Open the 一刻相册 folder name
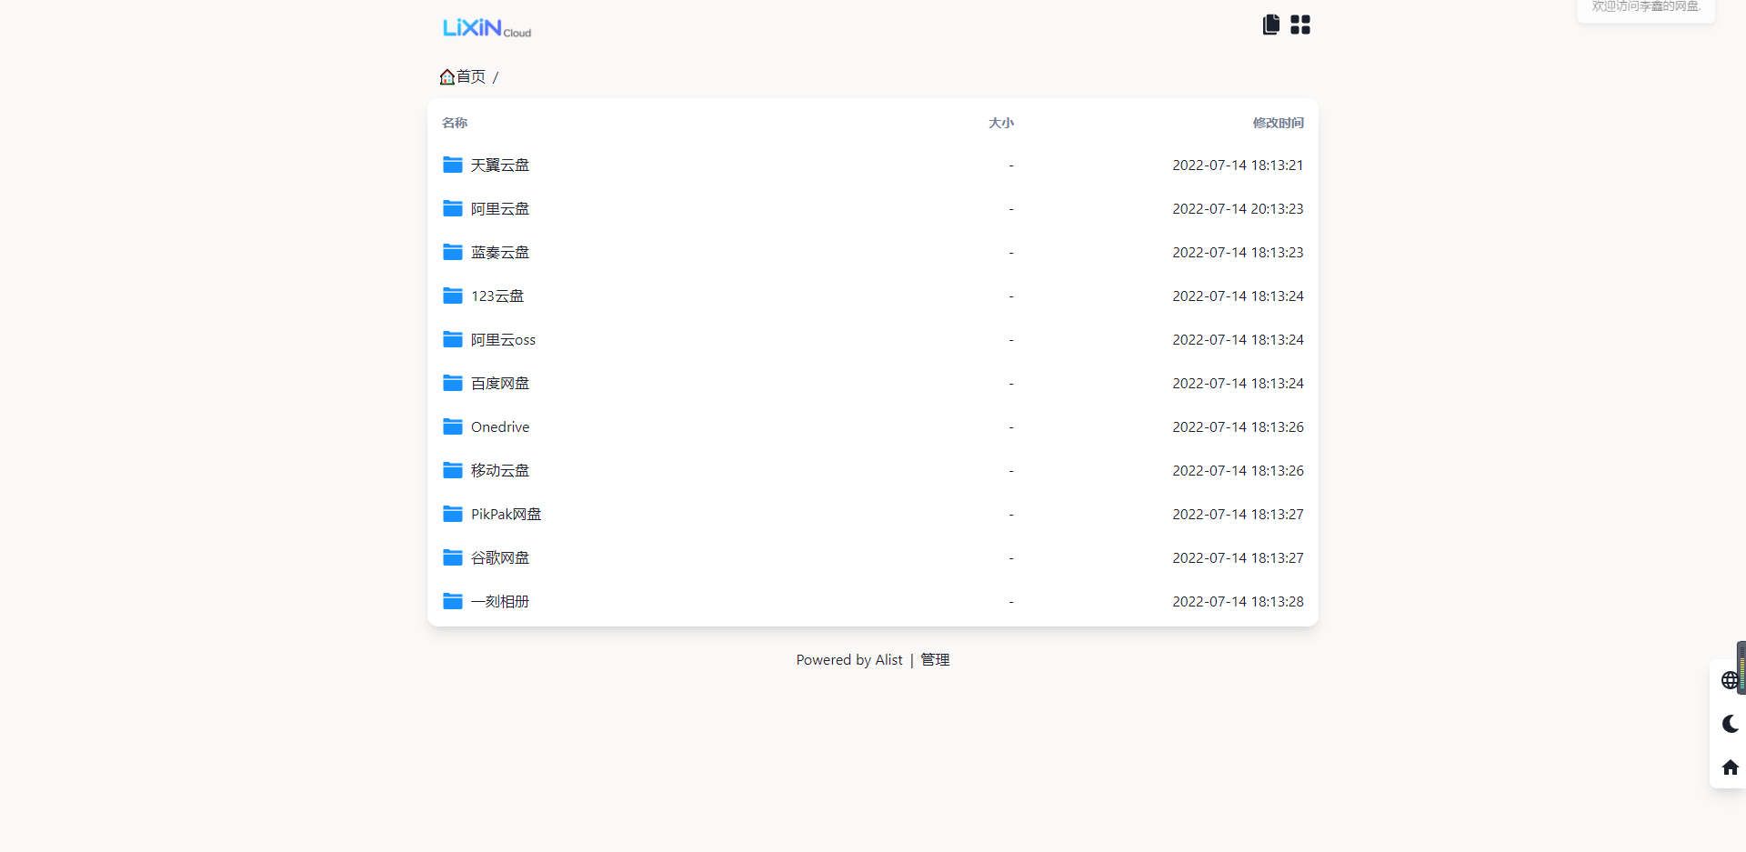 (500, 602)
